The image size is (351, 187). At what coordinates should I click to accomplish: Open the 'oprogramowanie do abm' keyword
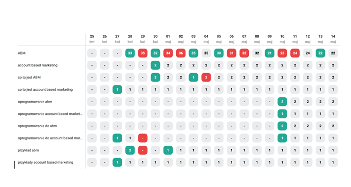[37, 126]
